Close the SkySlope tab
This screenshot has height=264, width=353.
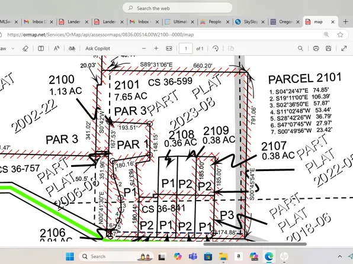263,22
